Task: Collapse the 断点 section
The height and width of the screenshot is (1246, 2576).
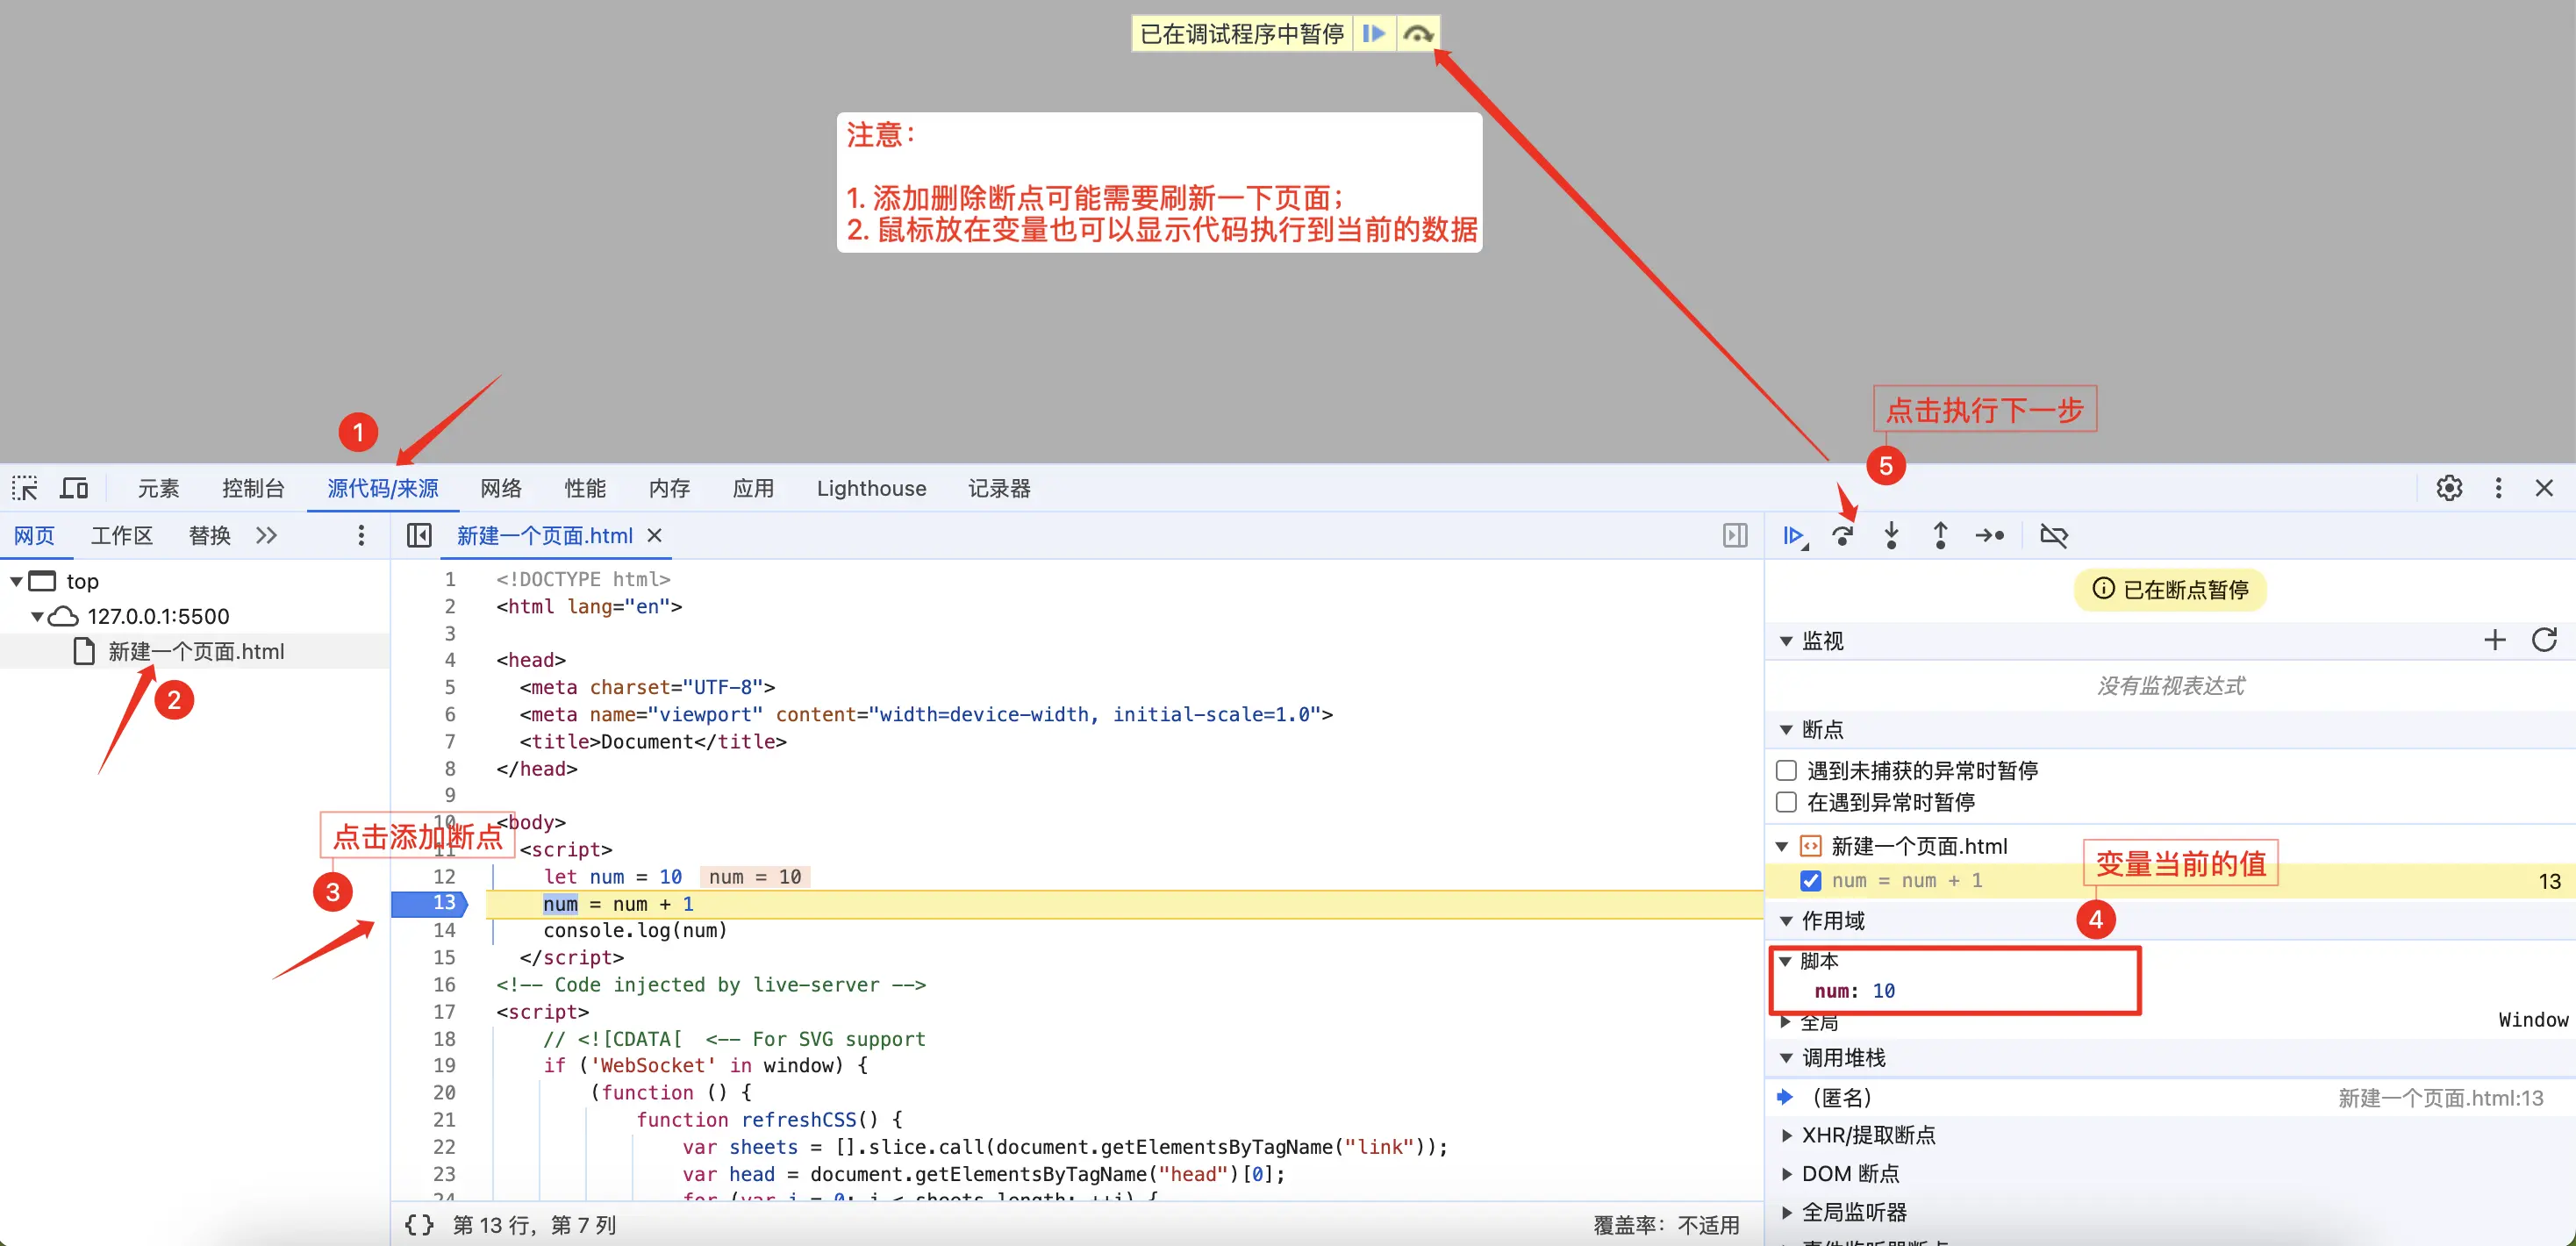Action: (x=1787, y=729)
